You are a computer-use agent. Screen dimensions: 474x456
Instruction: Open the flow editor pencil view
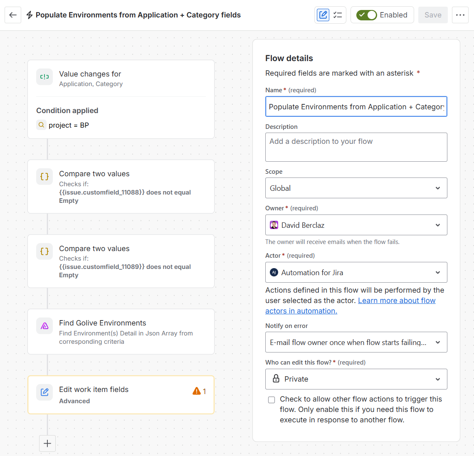[323, 15]
